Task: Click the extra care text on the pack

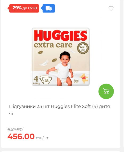Action: tap(53, 45)
